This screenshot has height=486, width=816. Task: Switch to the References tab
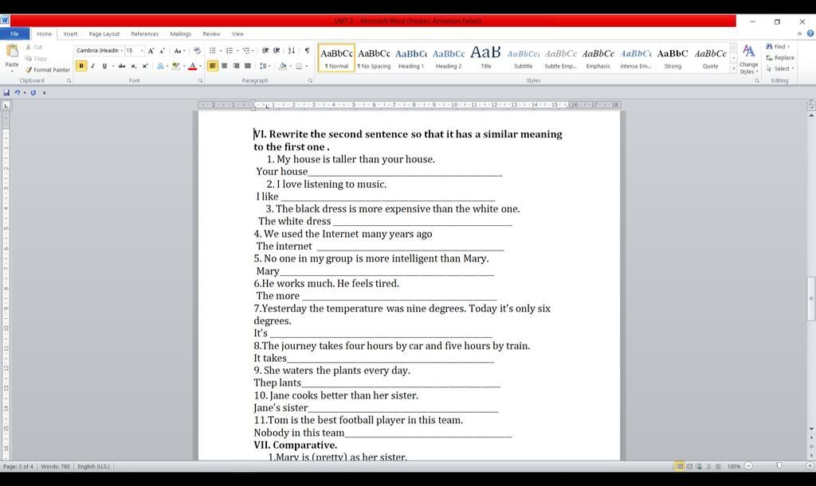tap(145, 33)
